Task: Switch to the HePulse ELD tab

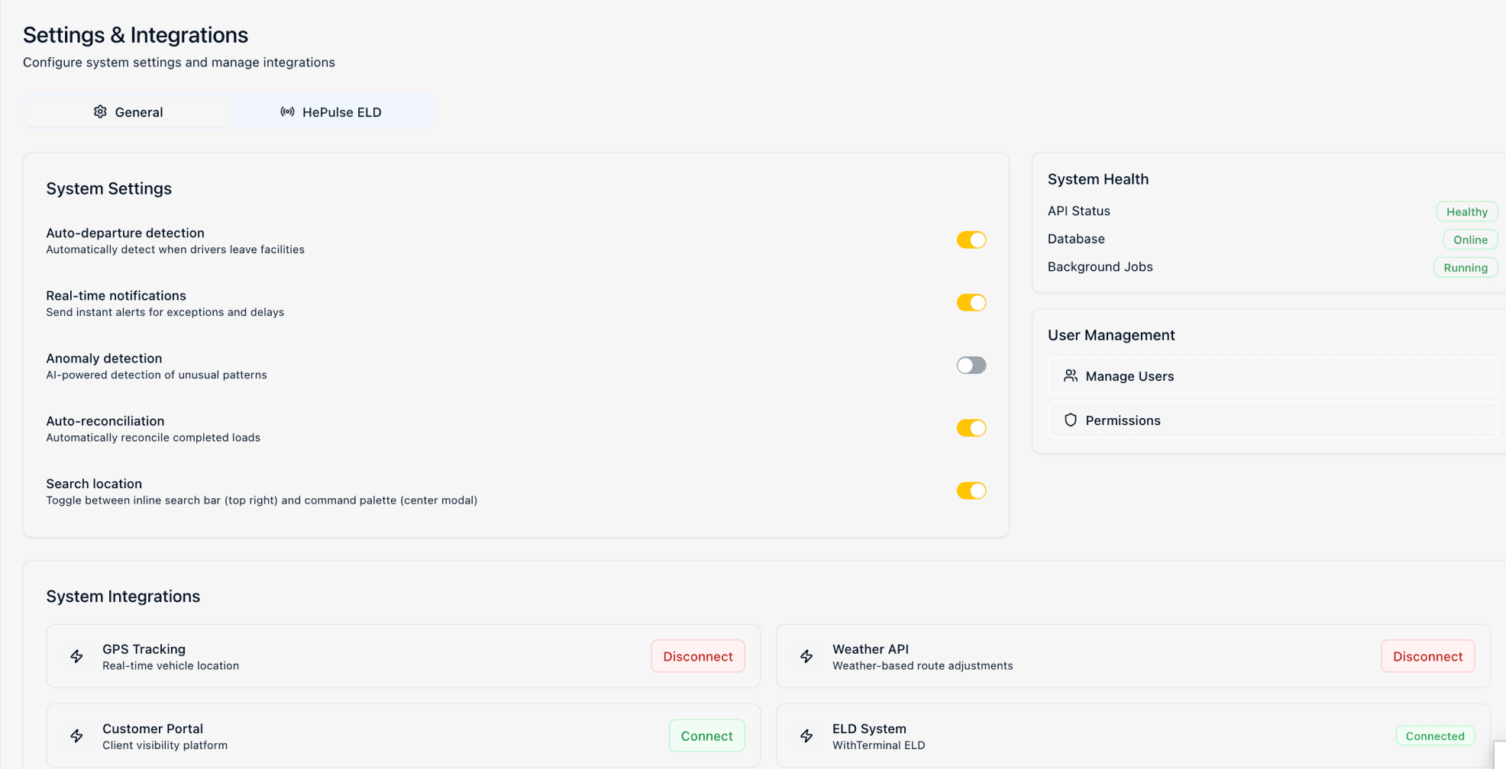Action: [331, 112]
